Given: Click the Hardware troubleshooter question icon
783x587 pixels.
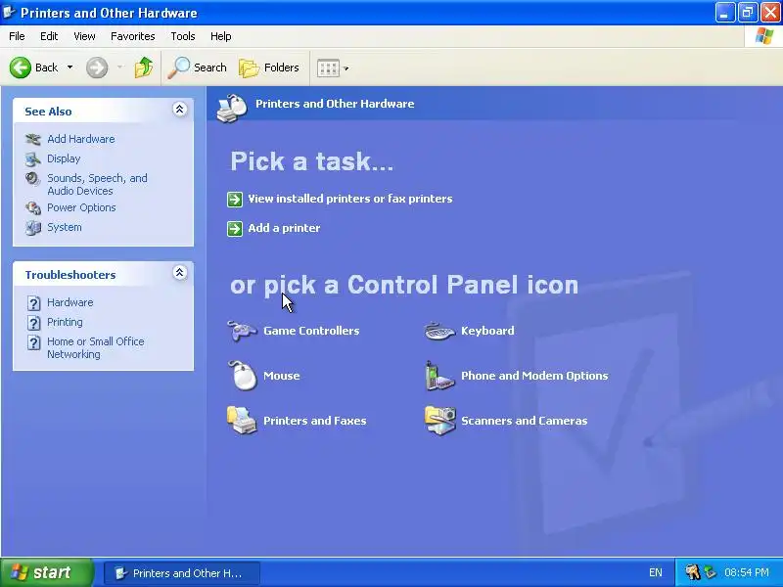Looking at the screenshot, I should click(x=33, y=303).
